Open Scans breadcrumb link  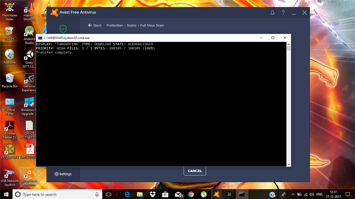pos(131,25)
